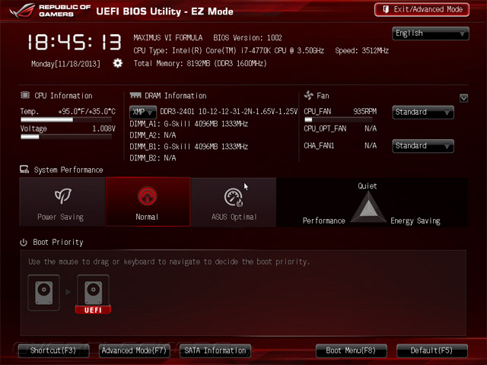Open Shortcut(F3) menu
This screenshot has width=487, height=365.
click(53, 351)
